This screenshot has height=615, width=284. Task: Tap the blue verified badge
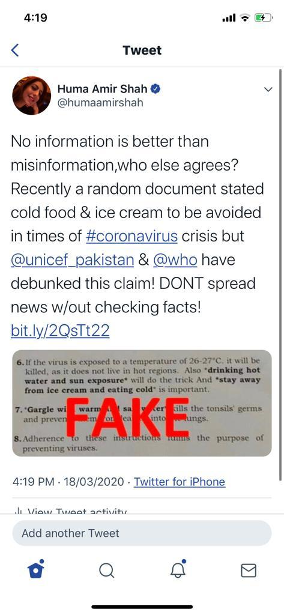coord(156,89)
